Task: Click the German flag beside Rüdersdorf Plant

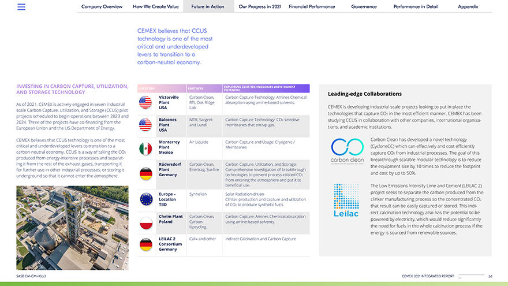Action: coord(146,172)
